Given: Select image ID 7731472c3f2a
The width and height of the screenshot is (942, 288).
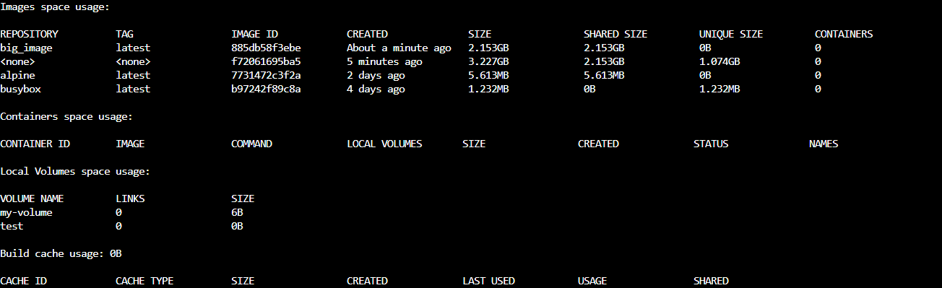Looking at the screenshot, I should click(x=266, y=75).
